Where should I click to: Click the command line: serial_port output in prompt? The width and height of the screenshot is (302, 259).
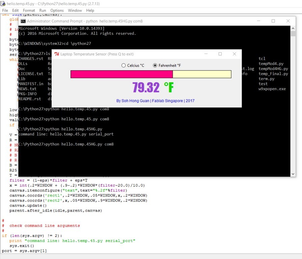tap(66, 134)
